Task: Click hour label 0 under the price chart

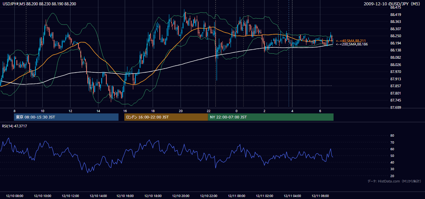Action: [236, 111]
